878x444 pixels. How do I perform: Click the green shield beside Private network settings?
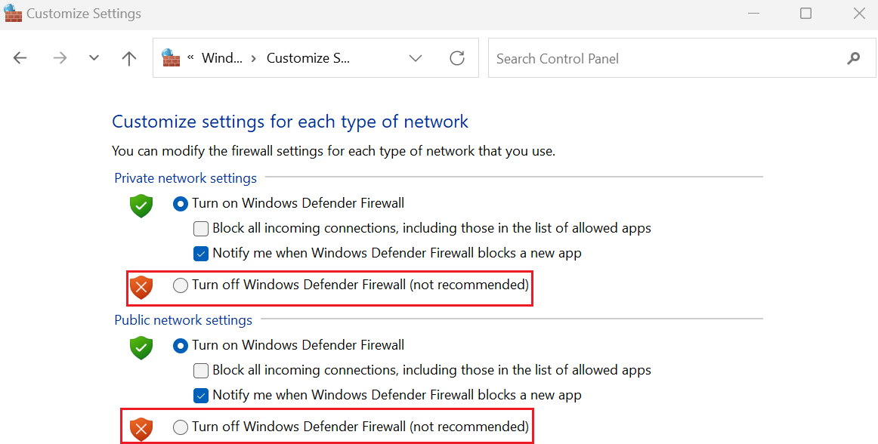point(141,205)
